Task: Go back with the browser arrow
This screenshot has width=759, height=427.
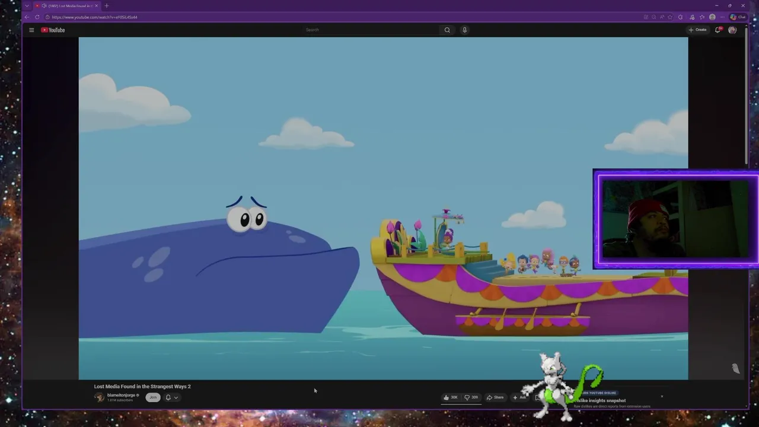Action: pos(27,17)
